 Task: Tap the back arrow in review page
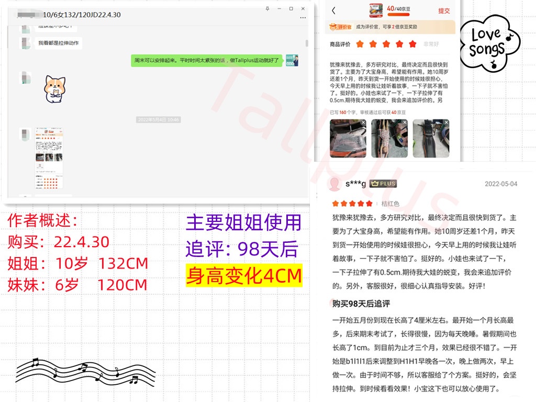pyautogui.click(x=334, y=10)
